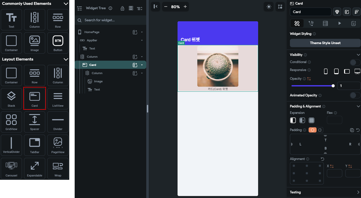Viewport: 361px width, 198px height.
Task: Toggle tablet landscape responsive visibility
Action: [x=347, y=71]
